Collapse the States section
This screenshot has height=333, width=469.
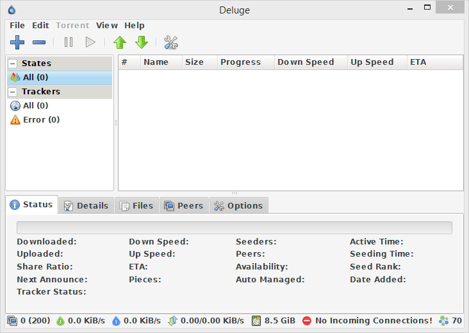coord(13,64)
